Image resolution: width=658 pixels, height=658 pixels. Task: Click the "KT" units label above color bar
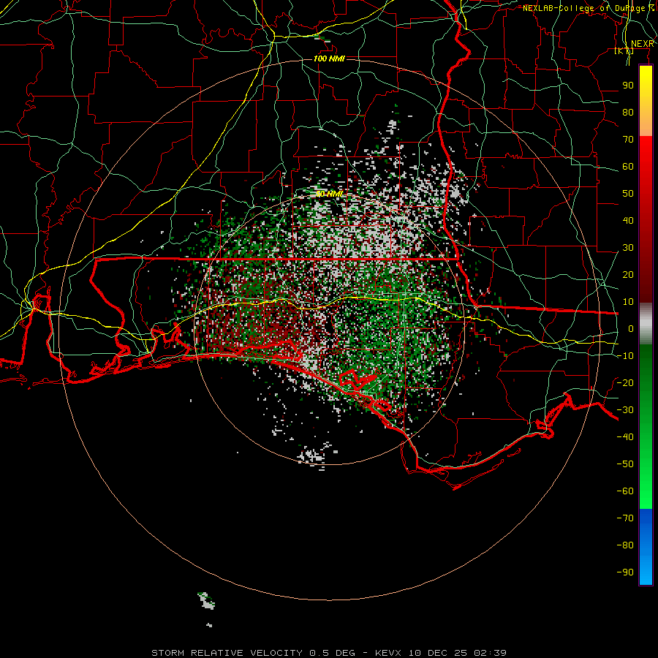pos(624,50)
